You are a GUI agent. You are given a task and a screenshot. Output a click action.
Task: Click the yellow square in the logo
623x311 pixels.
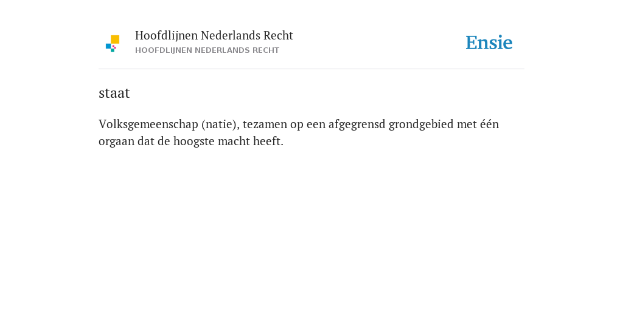click(115, 39)
